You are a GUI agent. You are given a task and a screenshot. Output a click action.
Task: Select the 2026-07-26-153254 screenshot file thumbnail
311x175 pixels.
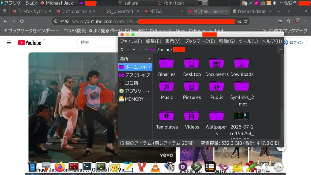241,116
